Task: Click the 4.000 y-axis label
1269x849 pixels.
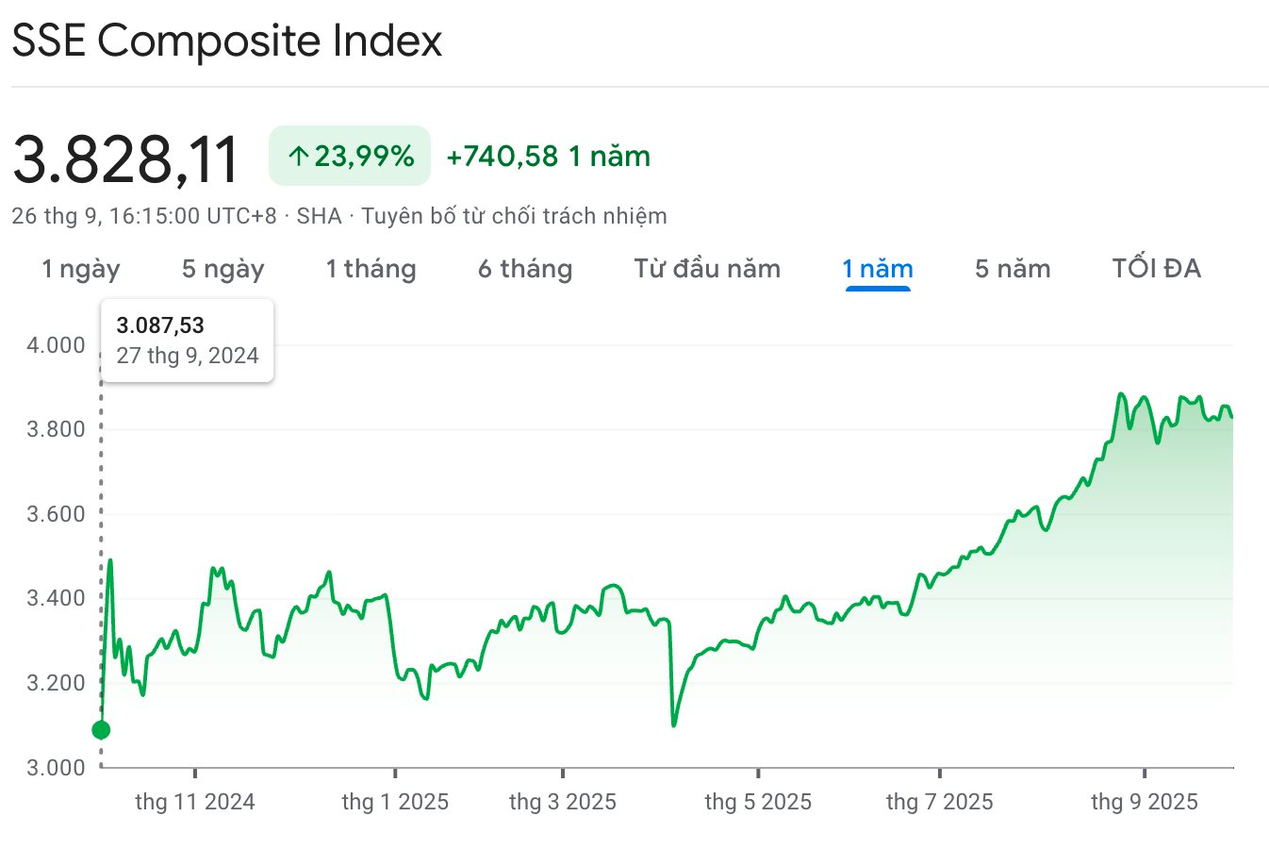Action: point(56,345)
